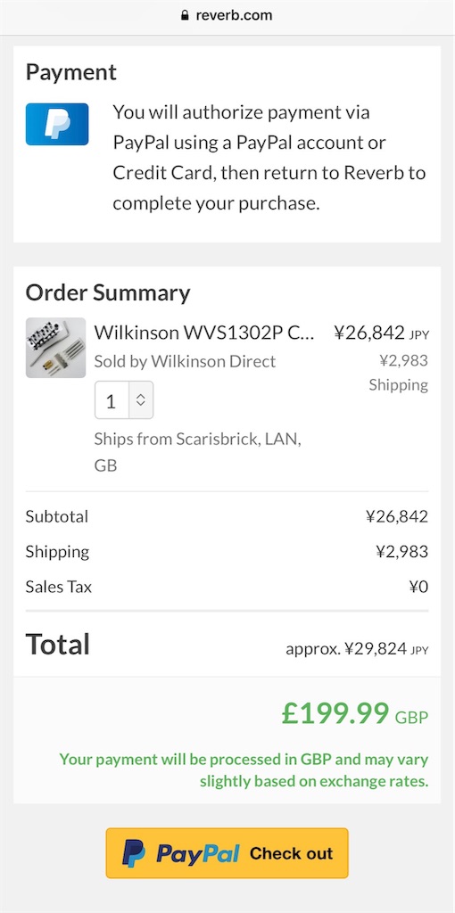Click the PayPal Check out button
This screenshot has height=913, width=455.
227,853
